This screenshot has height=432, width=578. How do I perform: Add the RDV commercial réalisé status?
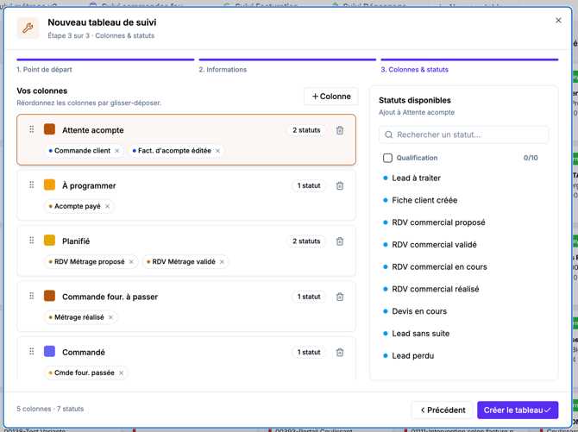[x=436, y=289]
